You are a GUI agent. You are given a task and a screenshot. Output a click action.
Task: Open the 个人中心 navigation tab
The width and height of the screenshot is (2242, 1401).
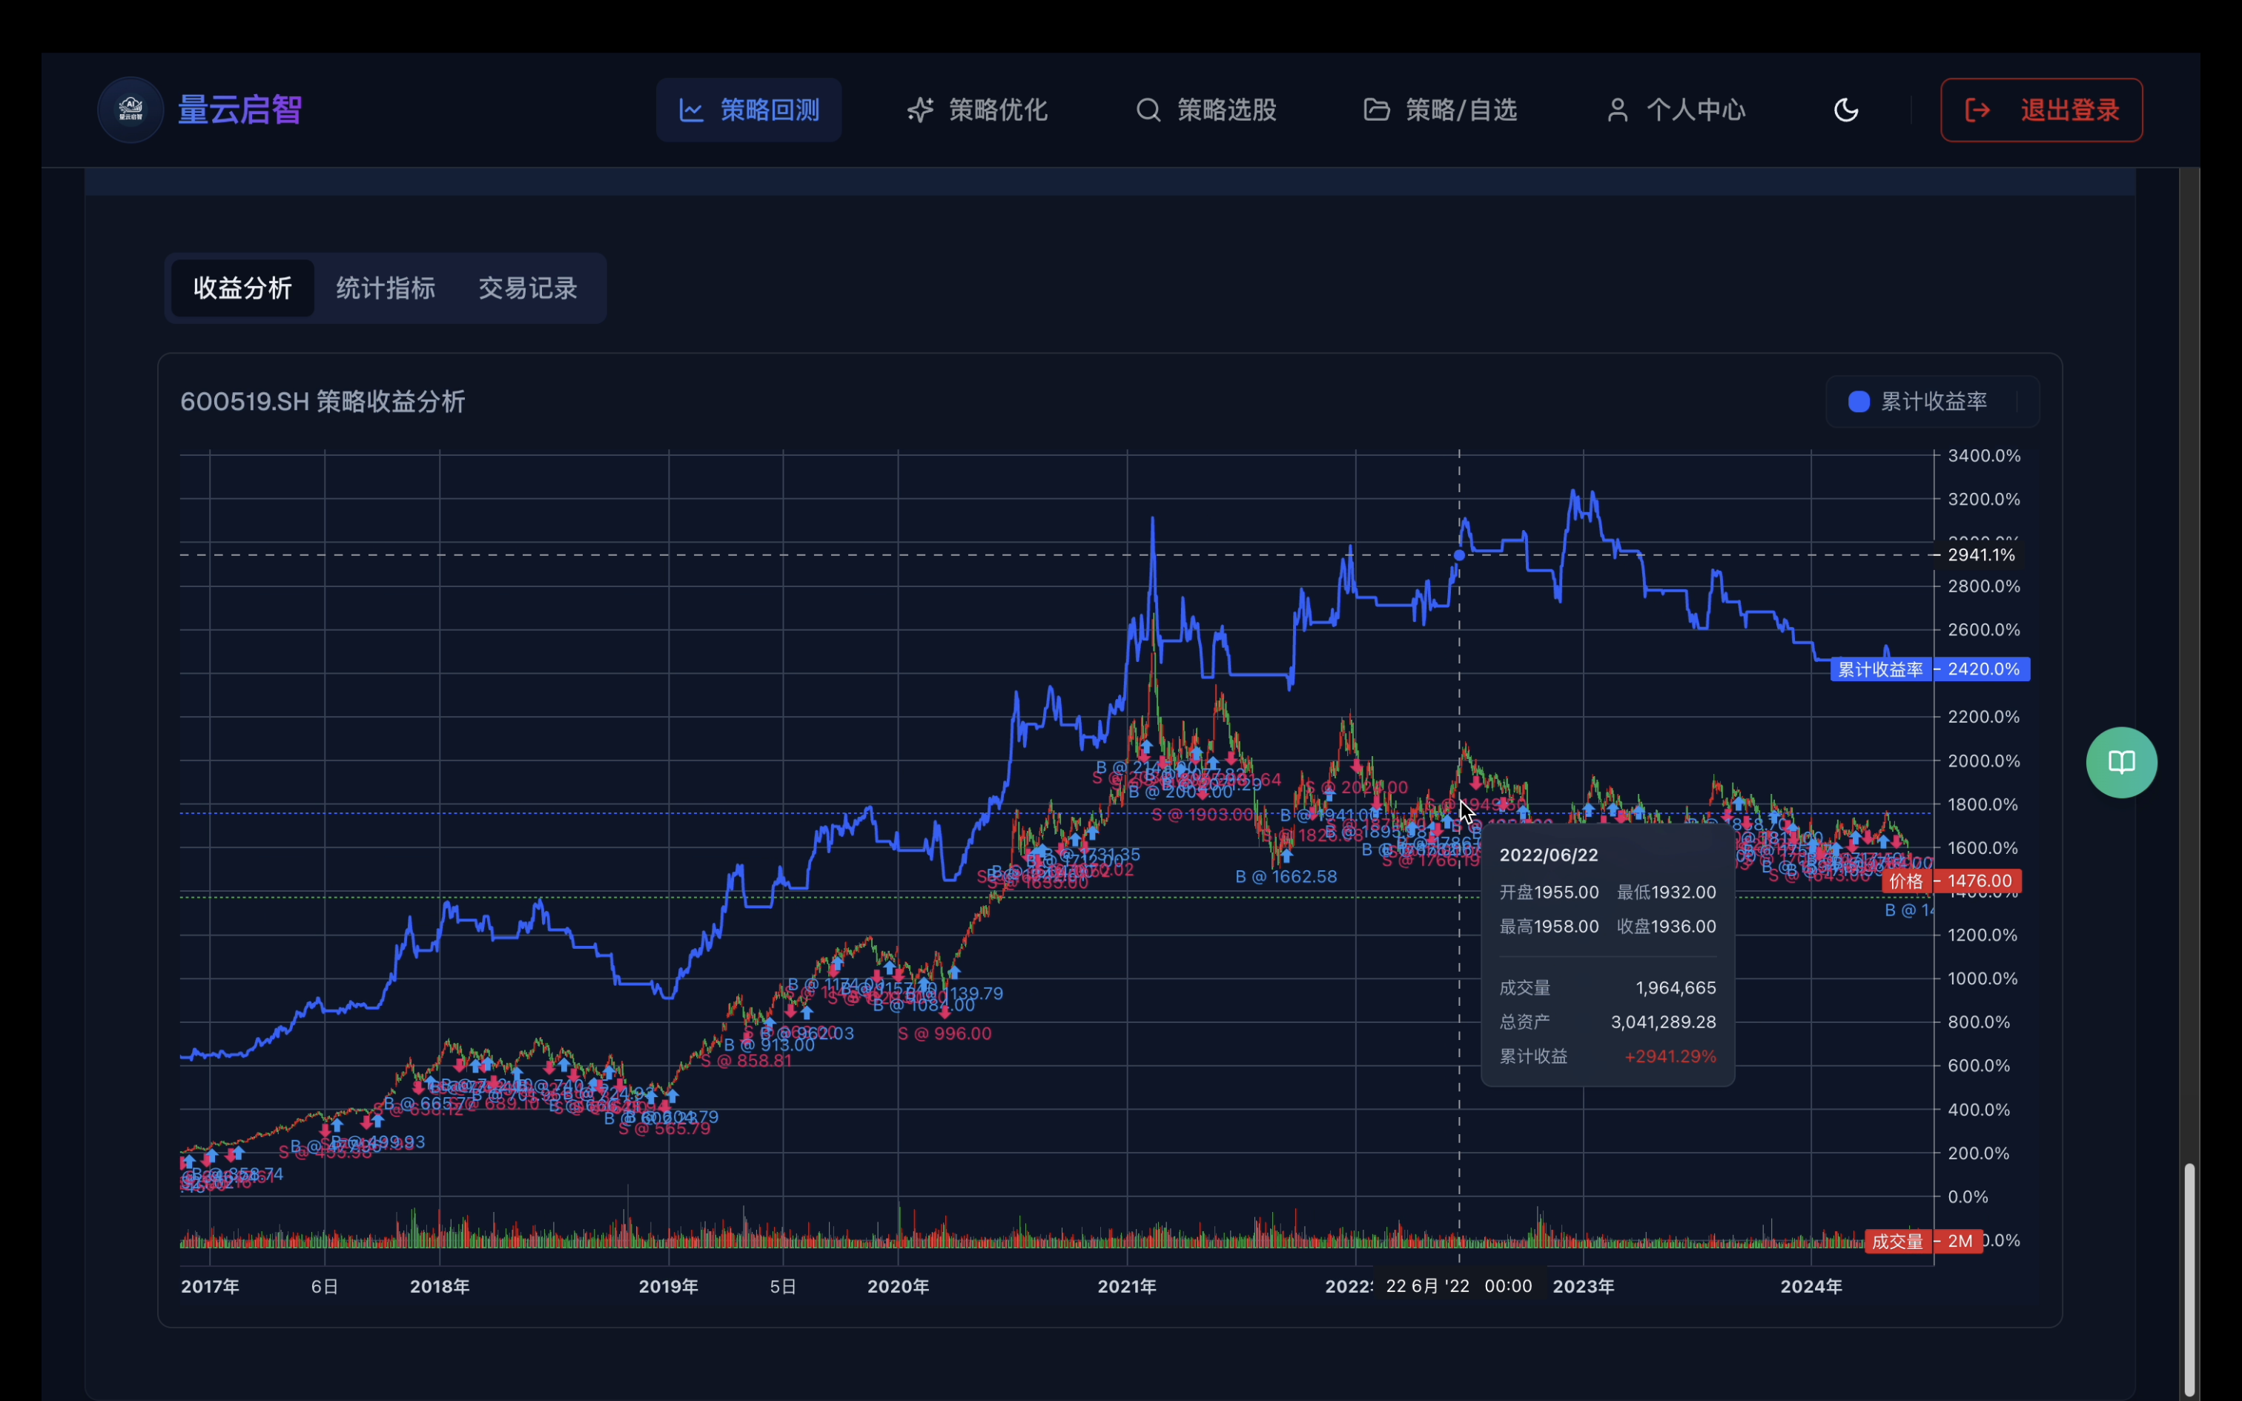coord(1676,110)
